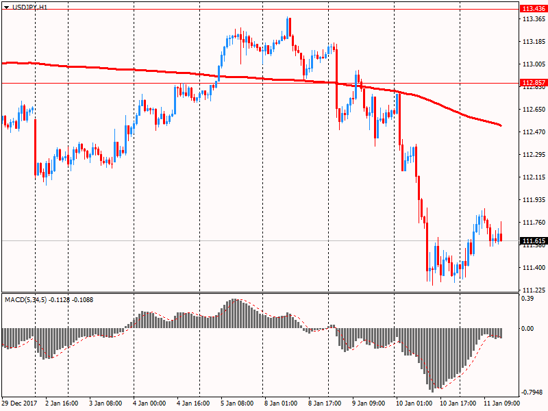Click the 9 Jan 09:00 time label
548x411 pixels.
[x=369, y=403]
